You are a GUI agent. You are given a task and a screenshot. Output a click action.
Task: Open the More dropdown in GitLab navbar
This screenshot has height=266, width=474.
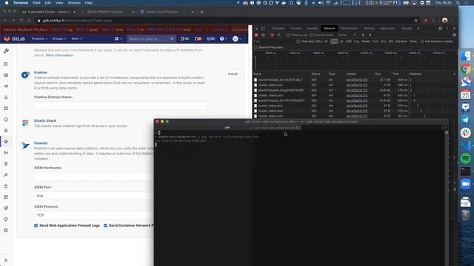point(77,39)
